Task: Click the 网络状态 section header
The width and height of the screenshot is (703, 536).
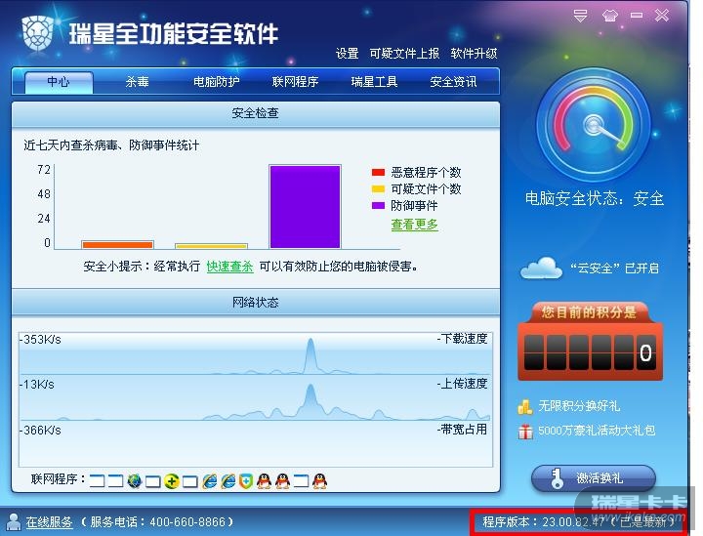Action: pyautogui.click(x=256, y=303)
